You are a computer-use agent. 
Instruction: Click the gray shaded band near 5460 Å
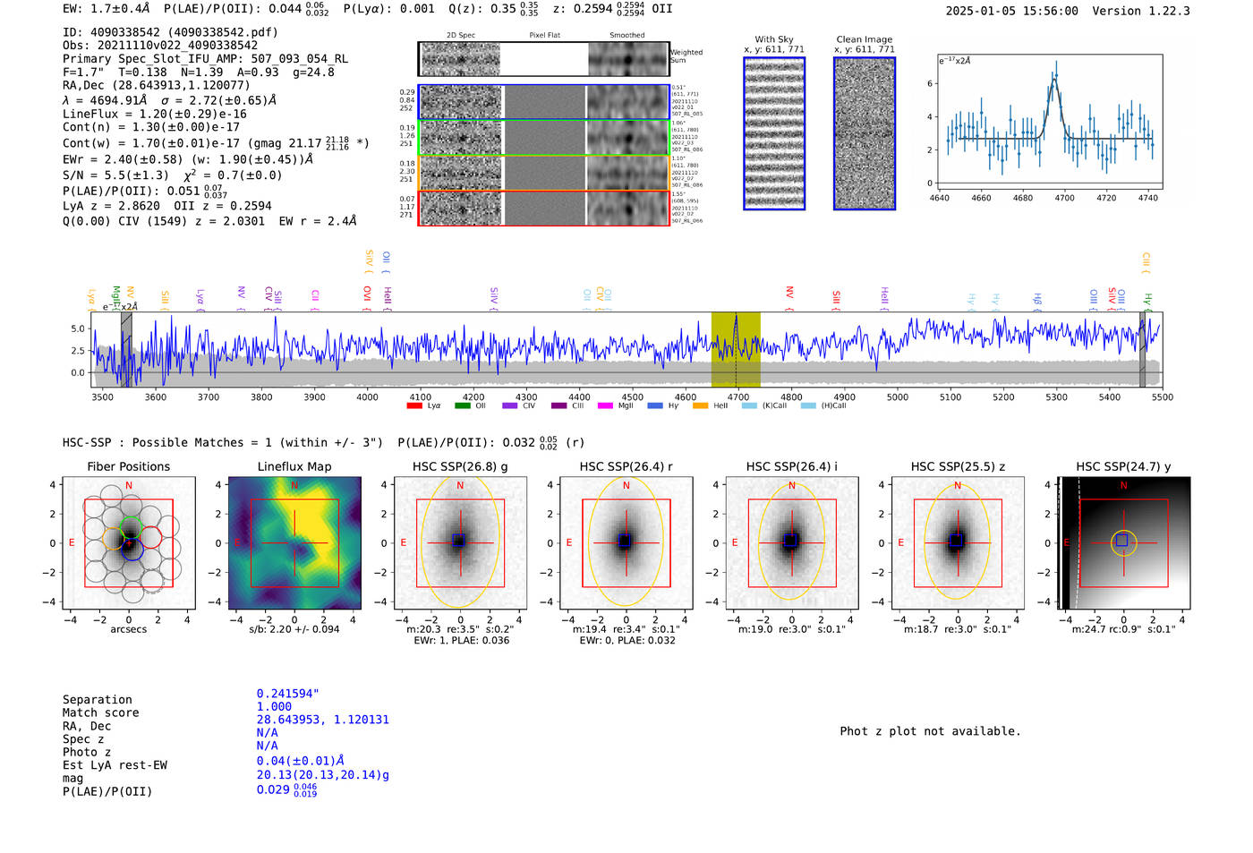[x=1142, y=350]
